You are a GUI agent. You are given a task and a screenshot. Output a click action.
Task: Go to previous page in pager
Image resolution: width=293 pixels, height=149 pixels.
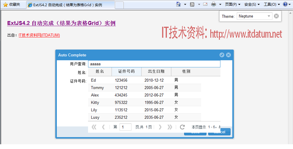[x=103, y=127]
